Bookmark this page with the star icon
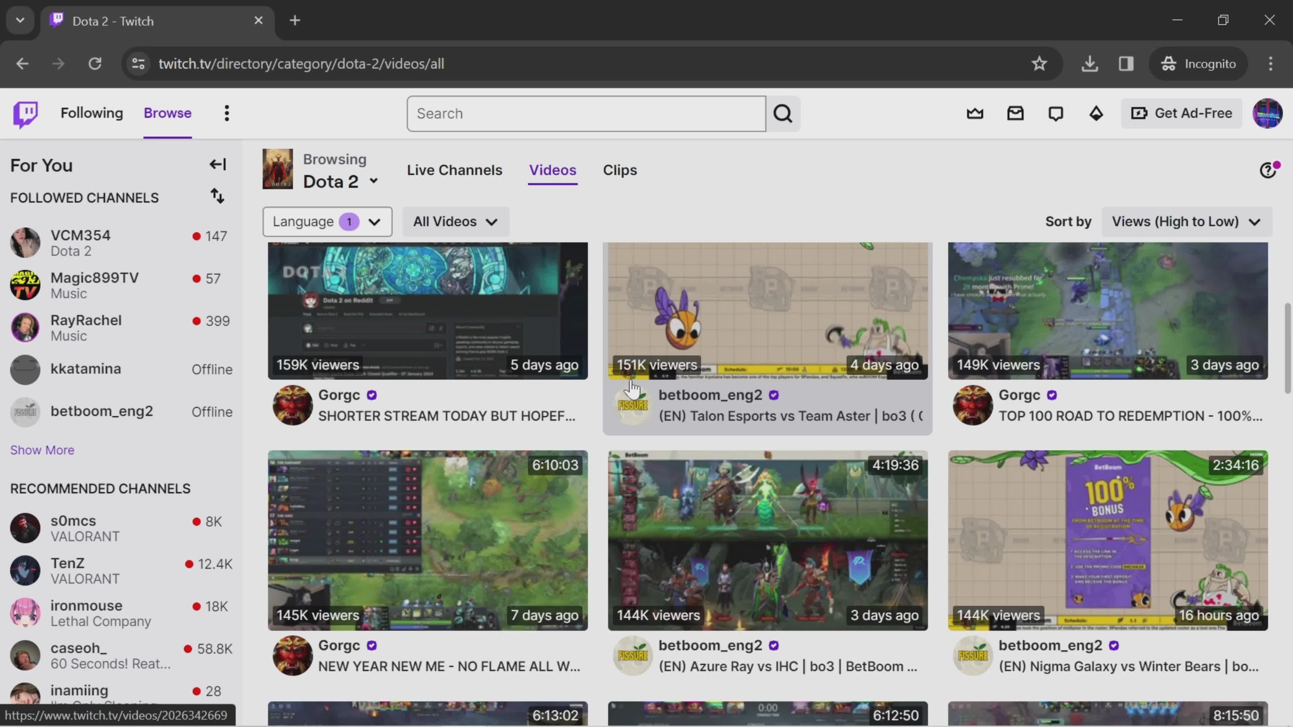Viewport: 1293px width, 727px height. [1039, 64]
